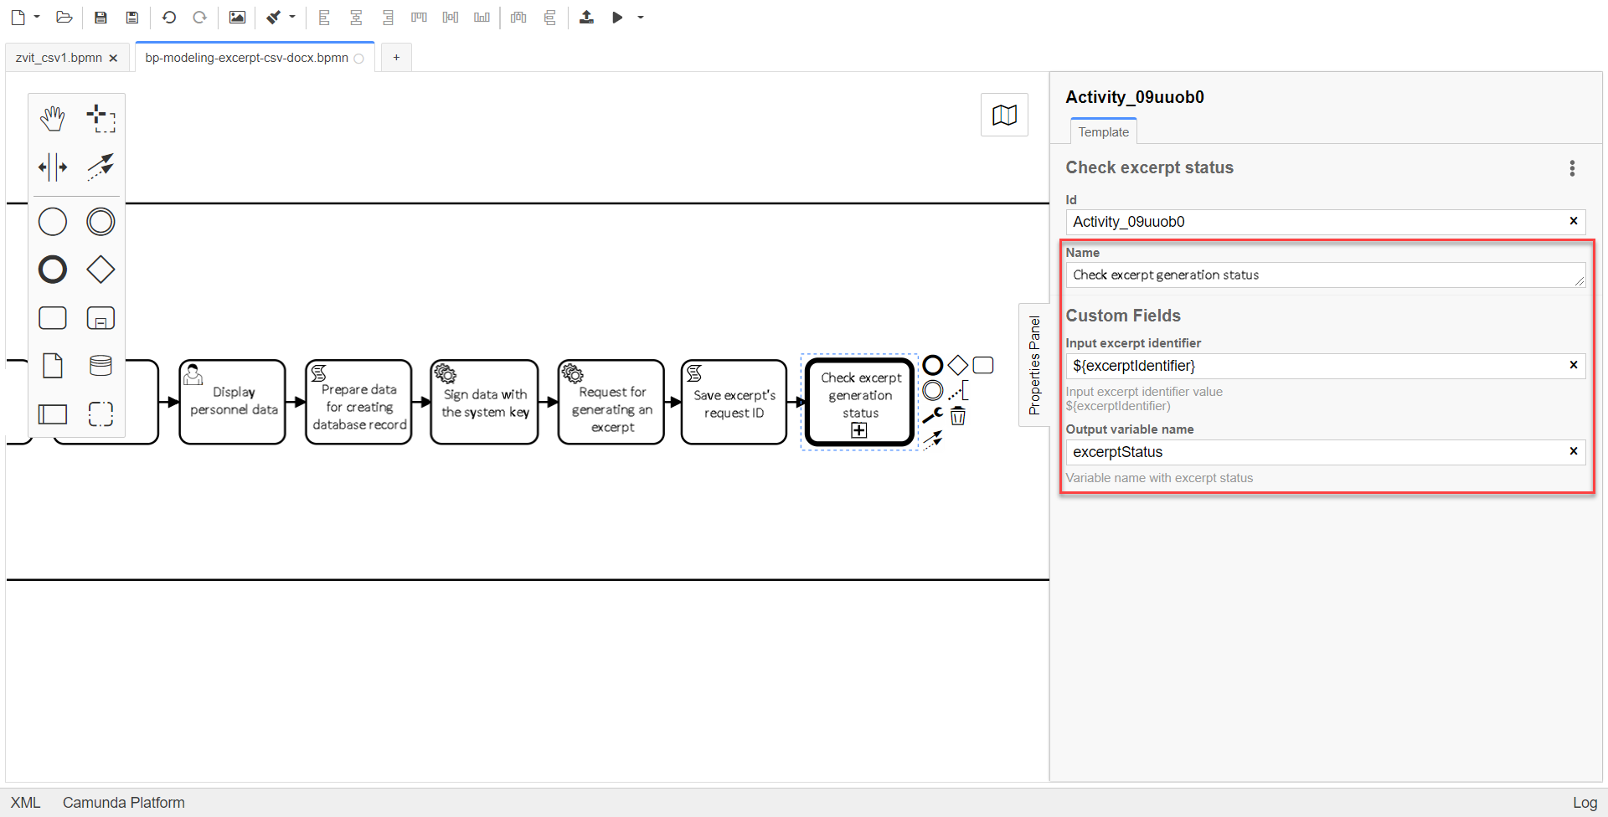Create a start event from palette

(53, 222)
